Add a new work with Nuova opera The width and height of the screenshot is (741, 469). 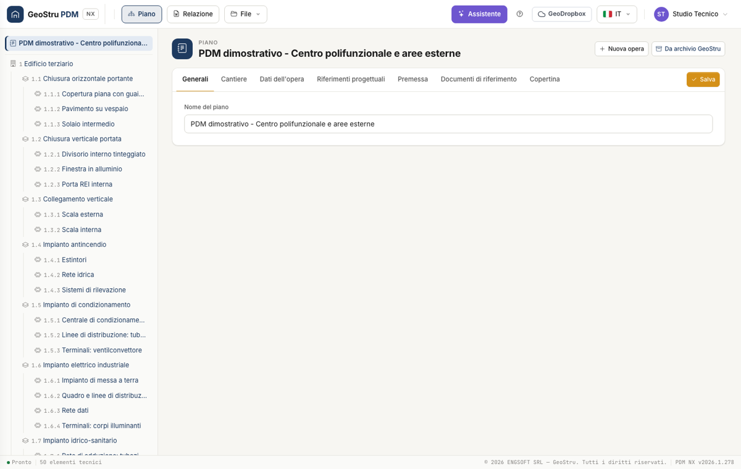click(x=622, y=49)
